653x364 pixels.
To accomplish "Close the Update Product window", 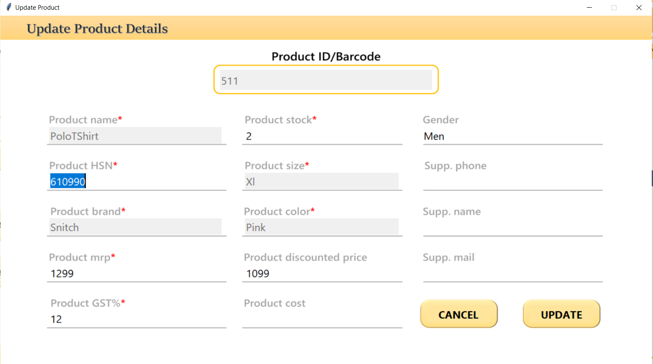I will pyautogui.click(x=639, y=8).
